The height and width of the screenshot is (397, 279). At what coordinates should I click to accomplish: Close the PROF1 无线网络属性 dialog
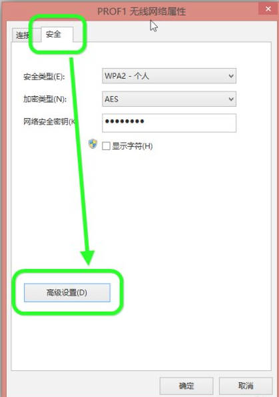click(x=268, y=9)
